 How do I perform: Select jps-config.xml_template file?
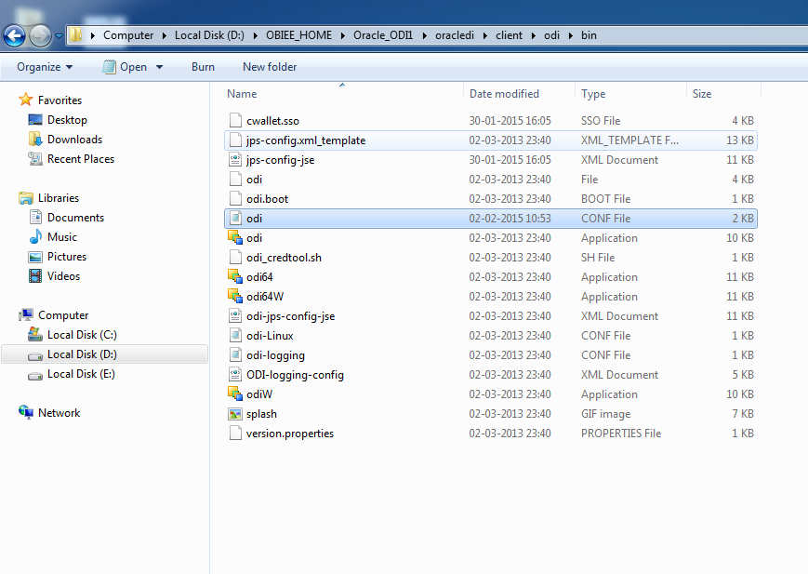click(491, 140)
